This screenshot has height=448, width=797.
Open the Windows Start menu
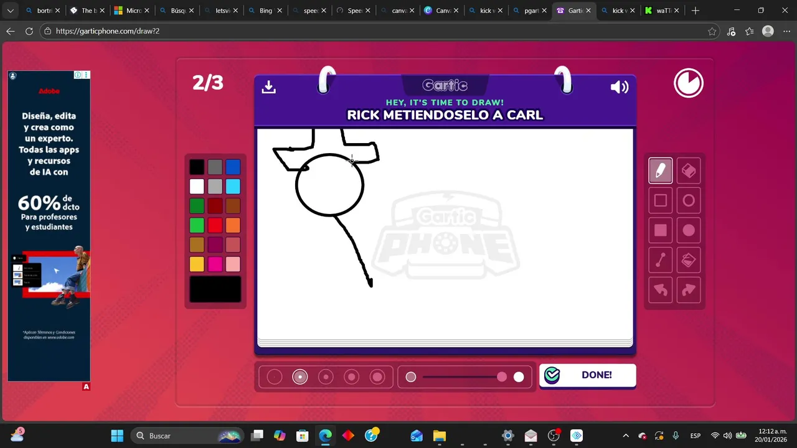coord(116,436)
